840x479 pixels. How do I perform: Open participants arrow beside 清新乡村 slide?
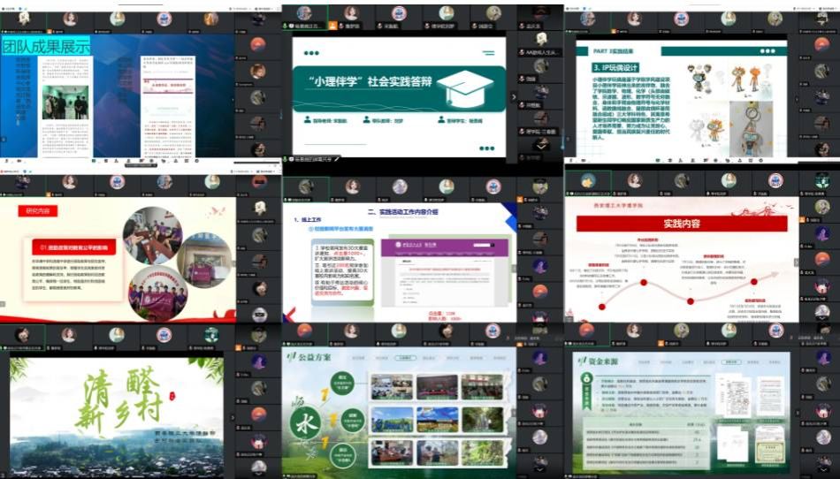point(233,417)
